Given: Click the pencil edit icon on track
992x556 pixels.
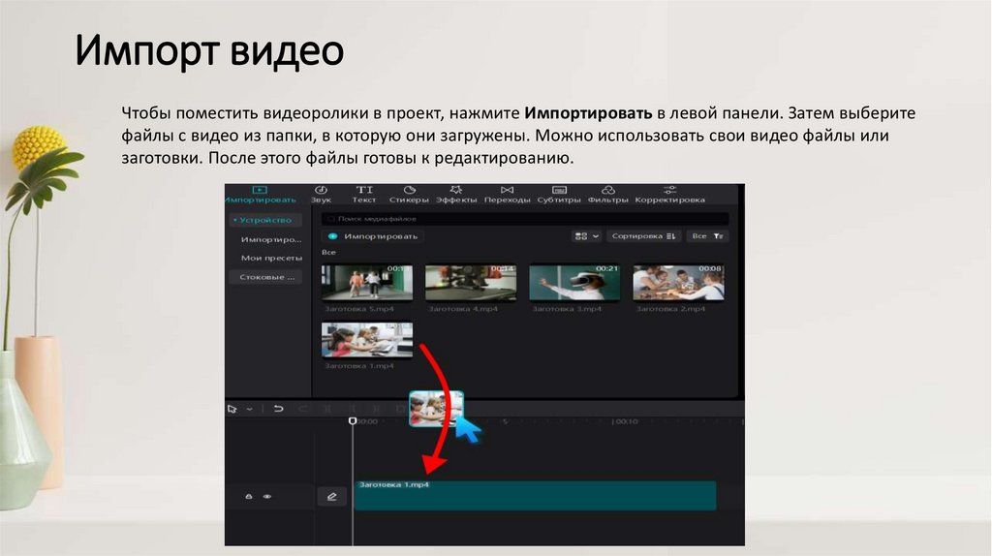Looking at the screenshot, I should click(x=331, y=496).
